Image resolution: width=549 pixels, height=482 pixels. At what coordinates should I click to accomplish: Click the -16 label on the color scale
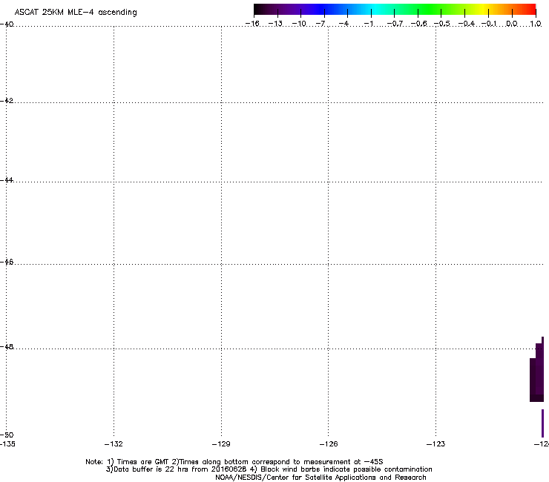(x=252, y=24)
